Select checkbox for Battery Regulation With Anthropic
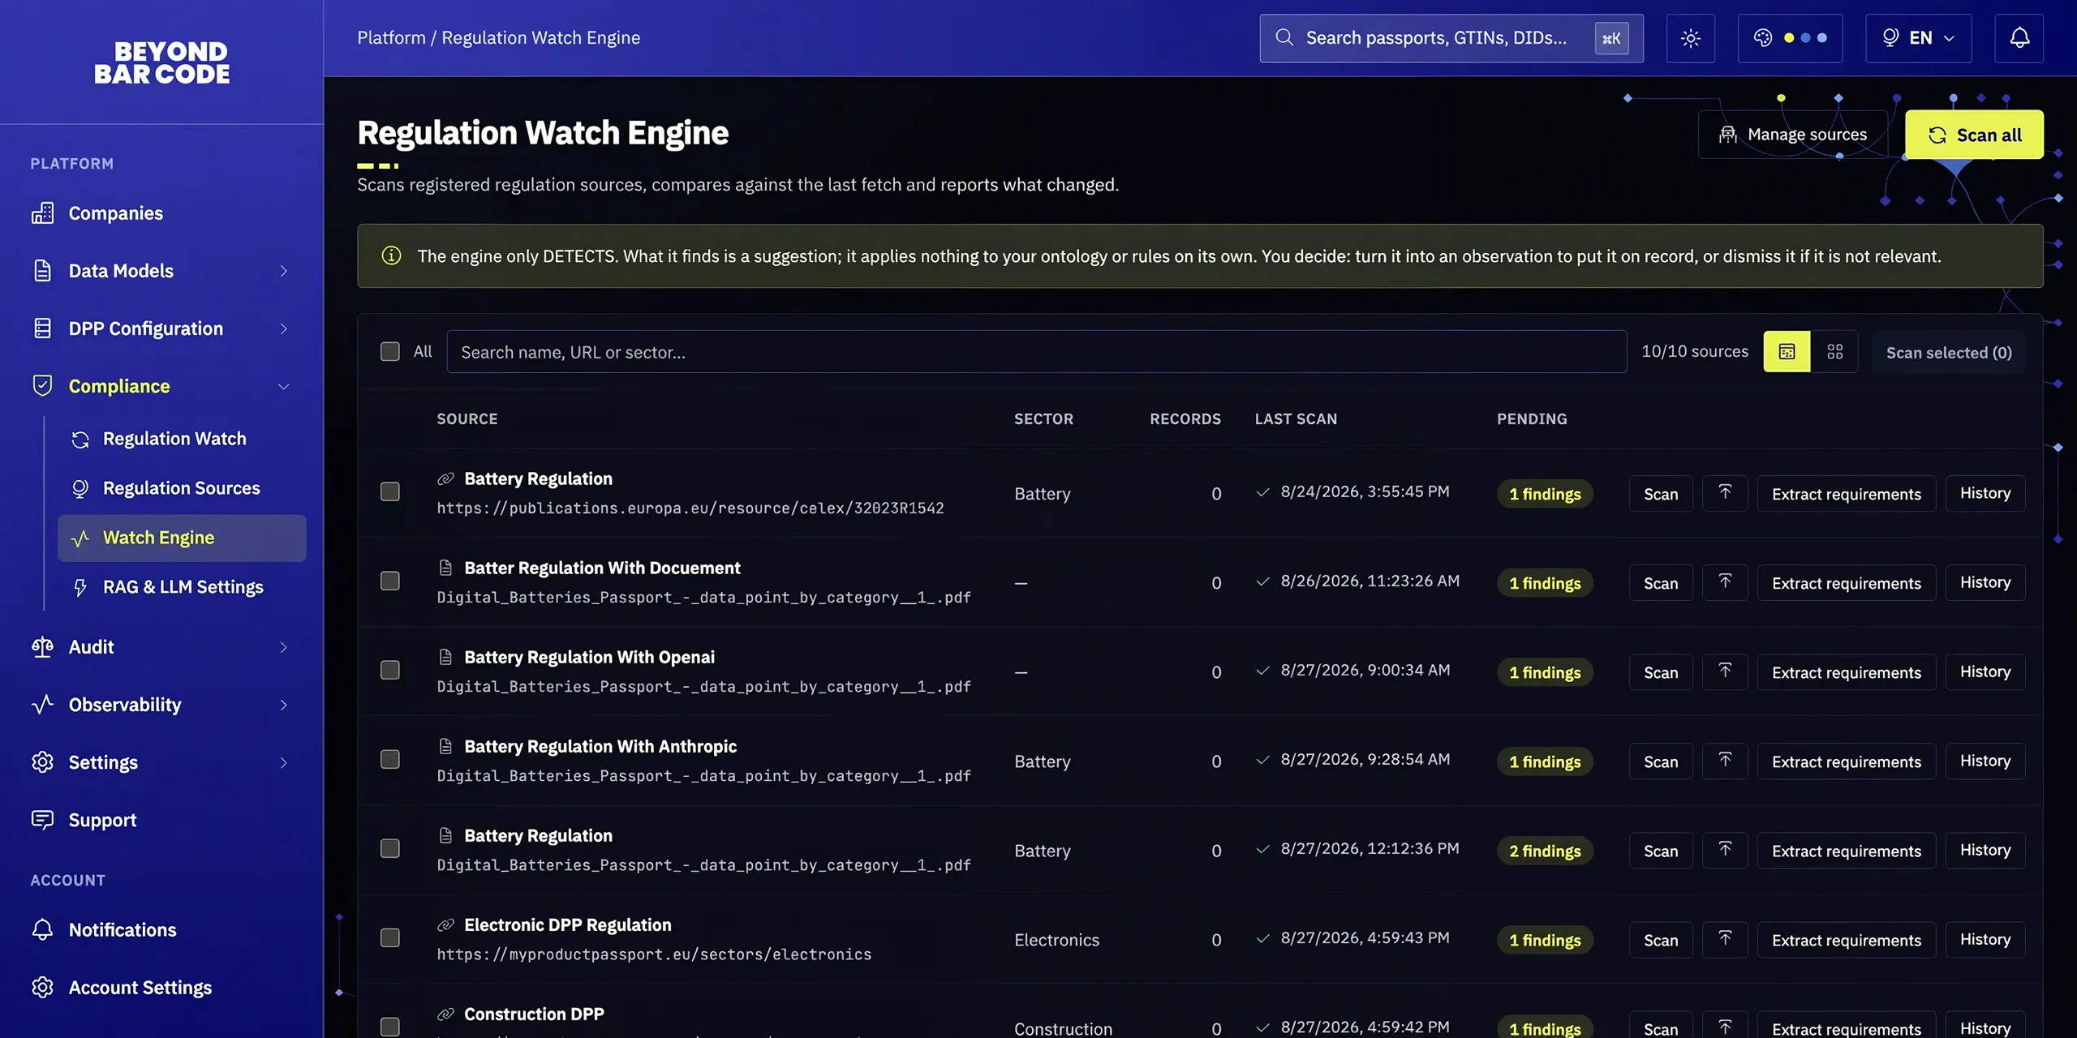 pyautogui.click(x=390, y=759)
